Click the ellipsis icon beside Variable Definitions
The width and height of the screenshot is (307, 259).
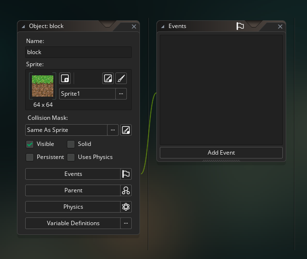pyautogui.click(x=126, y=223)
